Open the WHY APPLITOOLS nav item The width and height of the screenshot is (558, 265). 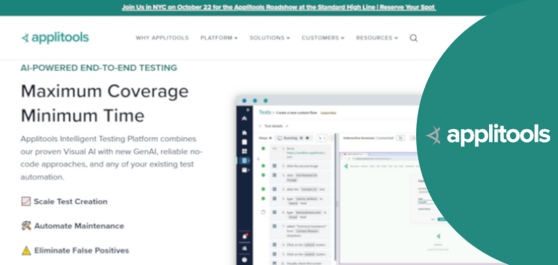[162, 37]
